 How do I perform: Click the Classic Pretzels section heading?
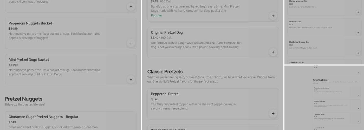pyautogui.click(x=165, y=72)
